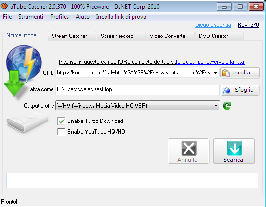266x207 pixels.
Task: Open the Profiles menu
Action: (59, 17)
